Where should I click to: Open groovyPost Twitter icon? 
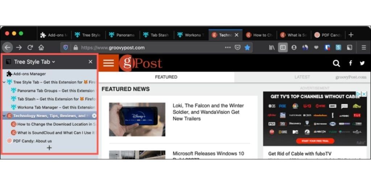point(362,63)
